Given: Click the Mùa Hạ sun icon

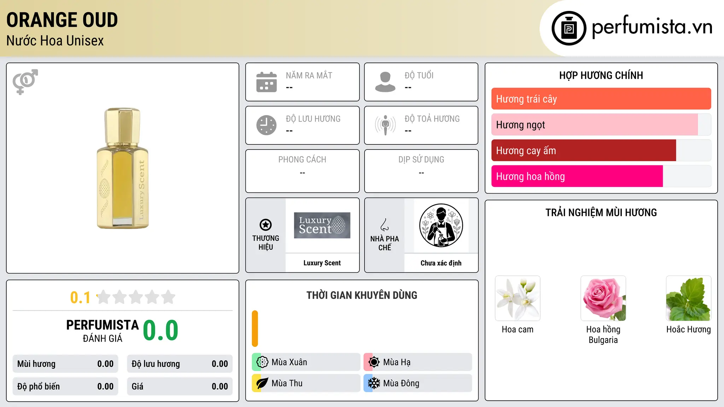Looking at the screenshot, I should coord(374,362).
